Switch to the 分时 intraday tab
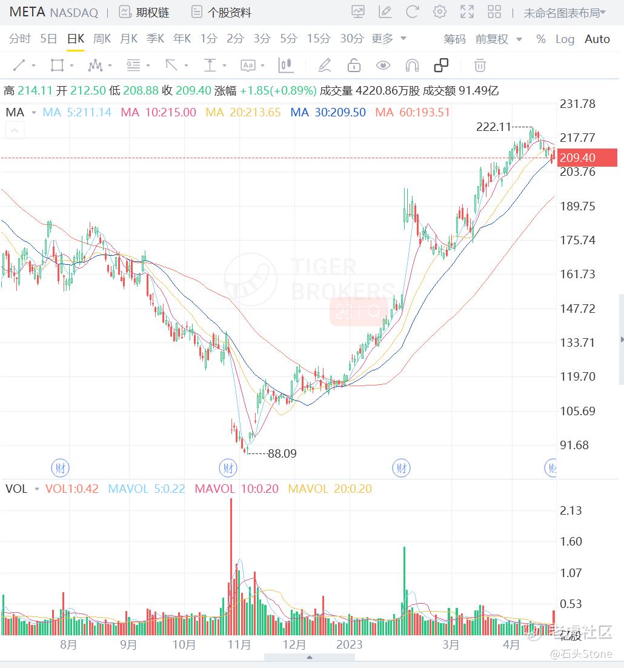Viewport: 624px width, 668px height. pos(20,39)
